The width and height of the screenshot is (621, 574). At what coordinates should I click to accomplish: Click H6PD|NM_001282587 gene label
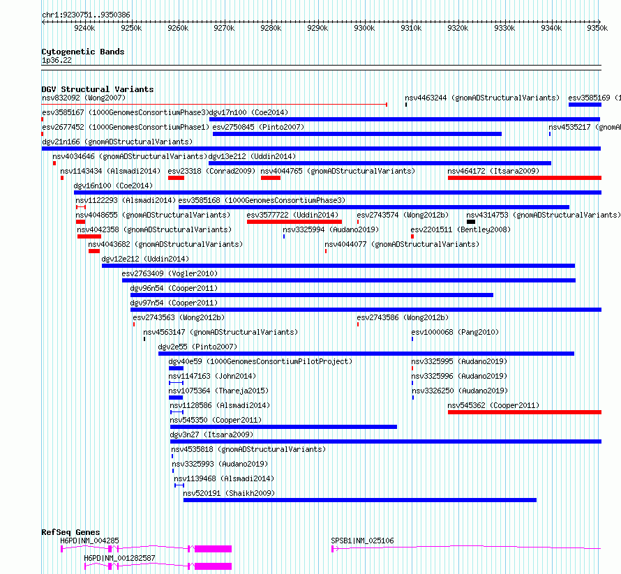coord(119,558)
